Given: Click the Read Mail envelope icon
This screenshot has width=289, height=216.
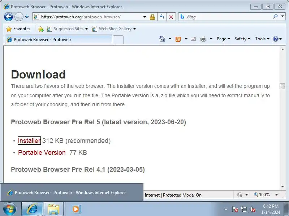Looking at the screenshot, I should point(193,39).
